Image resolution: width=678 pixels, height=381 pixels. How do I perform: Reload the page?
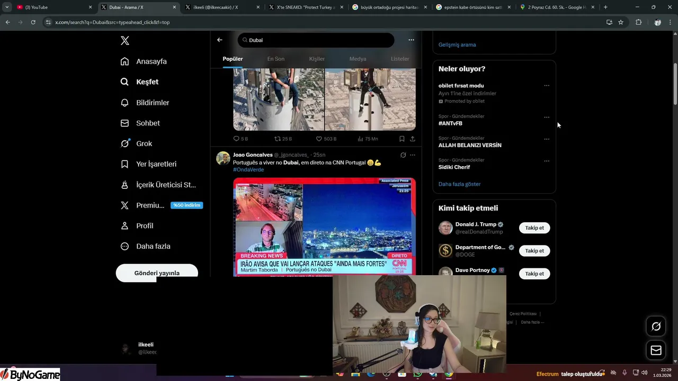coord(33,22)
